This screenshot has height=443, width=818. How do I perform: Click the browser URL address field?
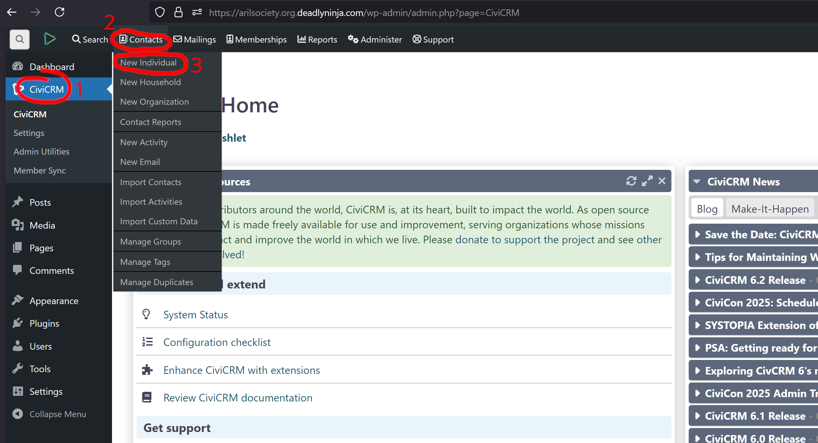pyautogui.click(x=364, y=13)
